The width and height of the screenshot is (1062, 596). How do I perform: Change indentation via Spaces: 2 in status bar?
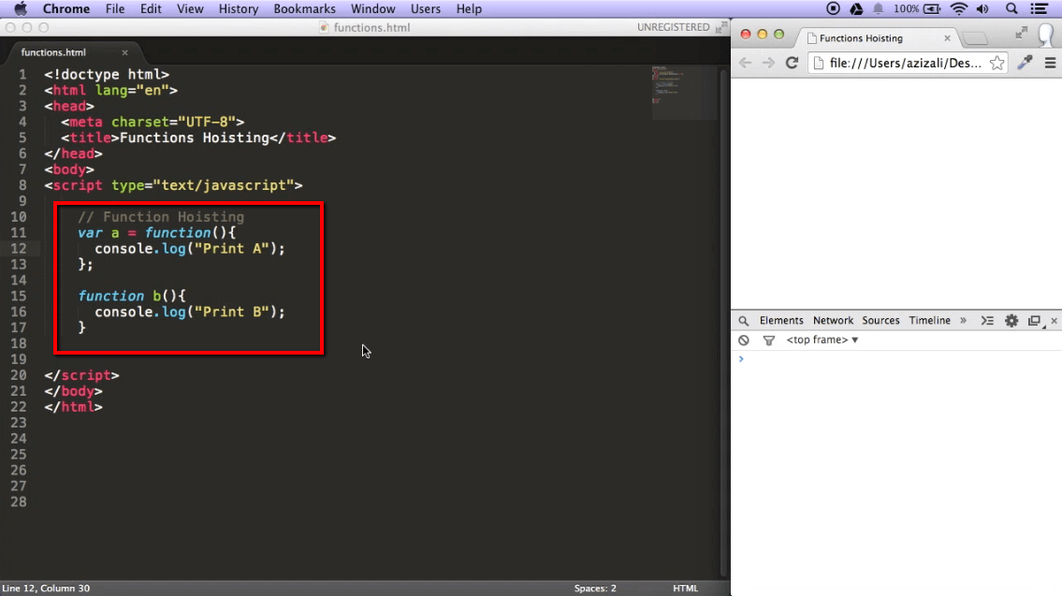click(x=595, y=588)
